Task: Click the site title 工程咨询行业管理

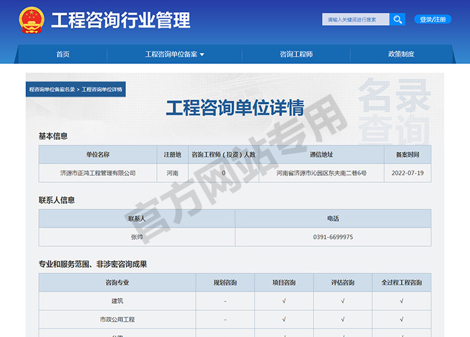Action: 120,21
